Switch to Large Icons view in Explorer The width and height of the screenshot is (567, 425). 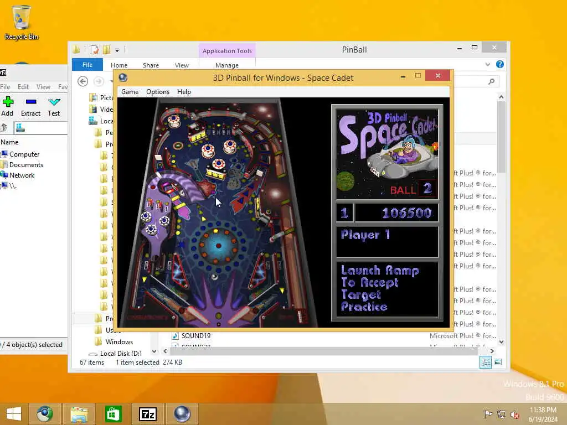pos(498,362)
